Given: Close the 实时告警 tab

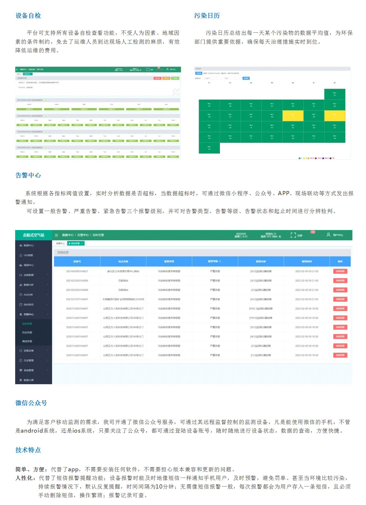Looking at the screenshot, I should point(82,244).
